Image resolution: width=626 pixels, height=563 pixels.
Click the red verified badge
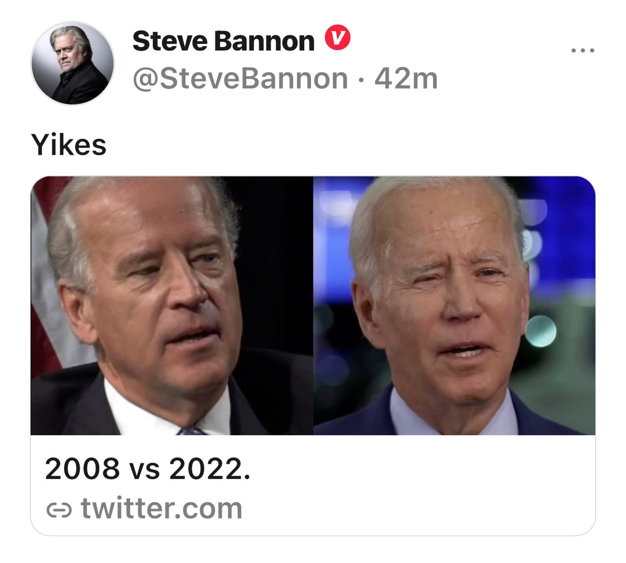338,39
